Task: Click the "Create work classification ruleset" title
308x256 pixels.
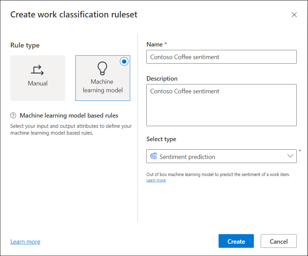Action: (x=74, y=15)
